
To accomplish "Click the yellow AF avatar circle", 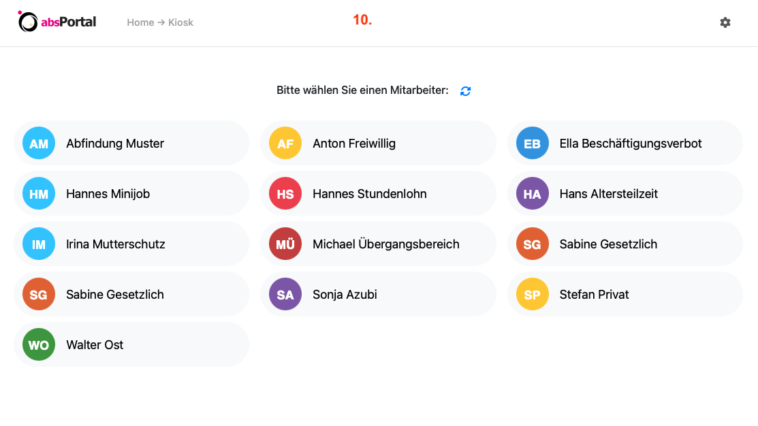I will click(285, 144).
